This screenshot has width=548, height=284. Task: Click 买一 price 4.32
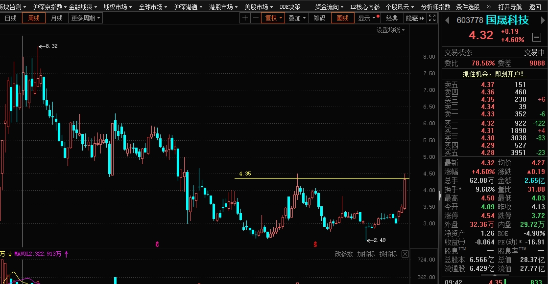point(488,123)
